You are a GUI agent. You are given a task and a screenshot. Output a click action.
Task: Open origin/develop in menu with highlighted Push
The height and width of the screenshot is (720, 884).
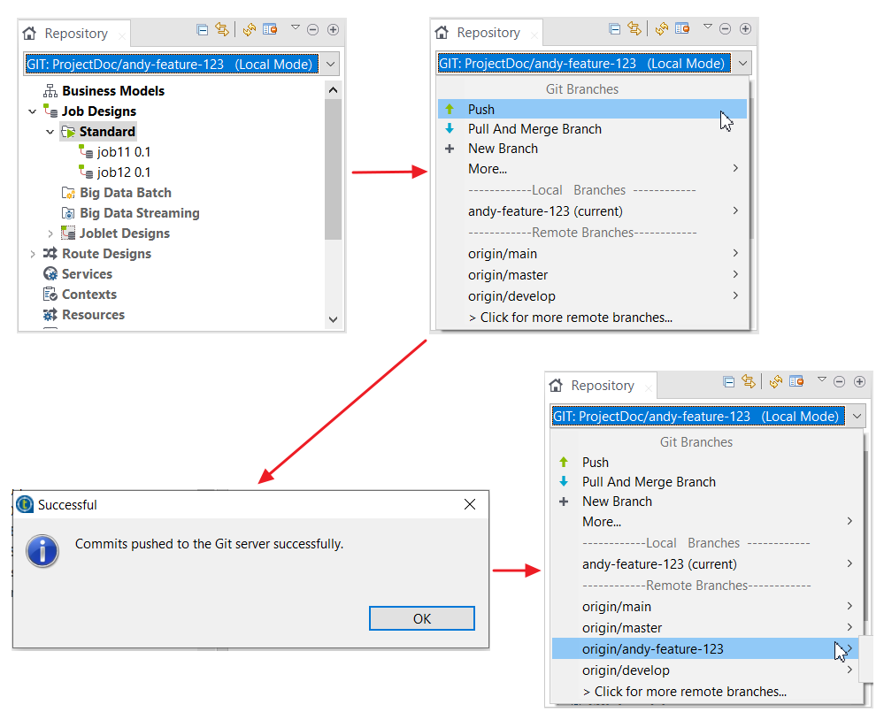(592, 296)
